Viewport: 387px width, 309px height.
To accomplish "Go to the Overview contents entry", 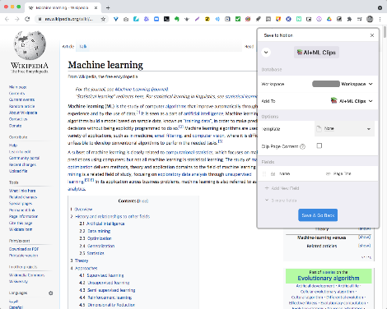I will pos(83,209).
